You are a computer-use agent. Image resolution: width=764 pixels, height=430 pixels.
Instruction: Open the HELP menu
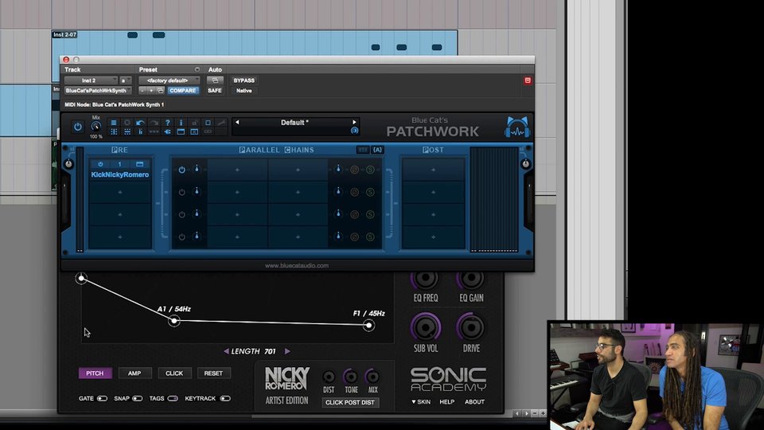pos(446,401)
